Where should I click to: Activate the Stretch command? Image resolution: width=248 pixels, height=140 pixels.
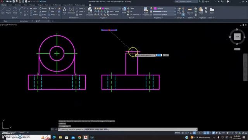pyautogui.click(x=34, y=15)
